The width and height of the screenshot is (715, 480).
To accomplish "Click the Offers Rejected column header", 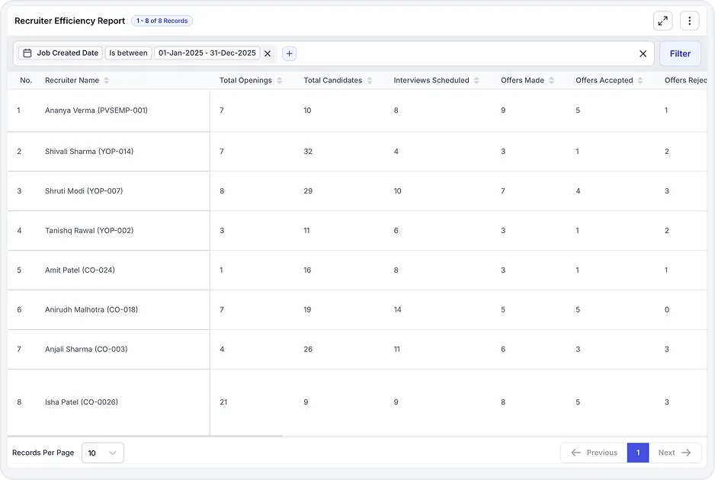I will [x=685, y=80].
